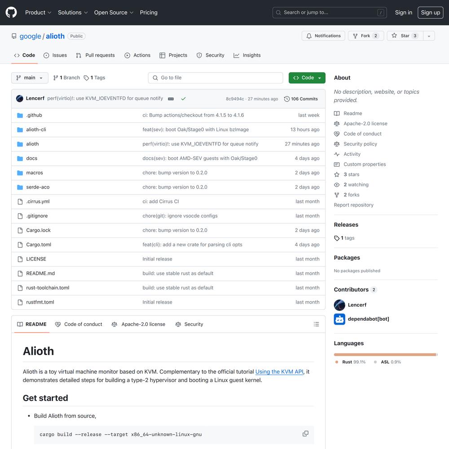Image resolution: width=449 pixels, height=449 pixels.
Task: Open the docs folder
Action: pos(32,158)
